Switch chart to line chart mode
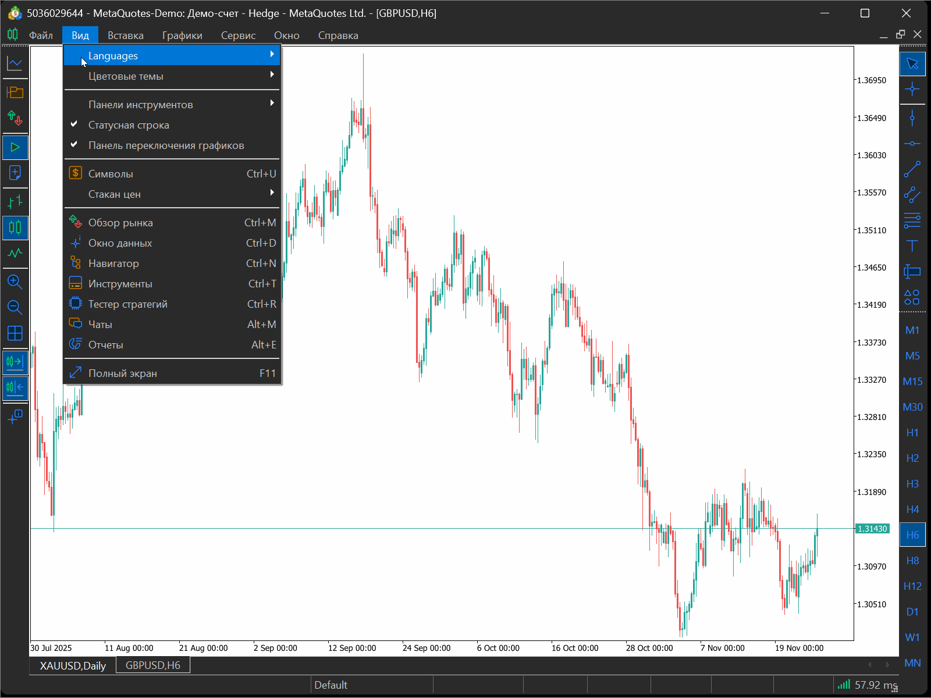The height and width of the screenshot is (698, 931). 15,253
